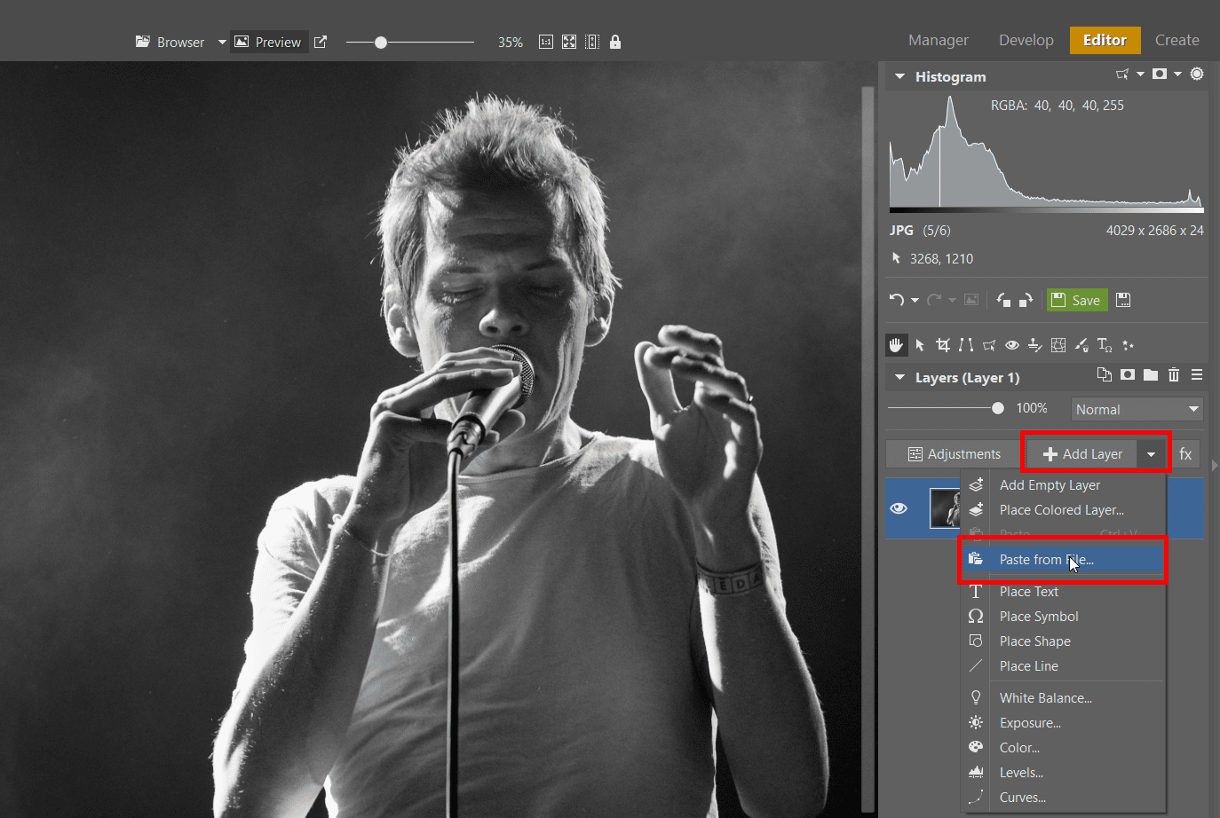
Task: Open preview in a separate window
Action: pos(321,42)
